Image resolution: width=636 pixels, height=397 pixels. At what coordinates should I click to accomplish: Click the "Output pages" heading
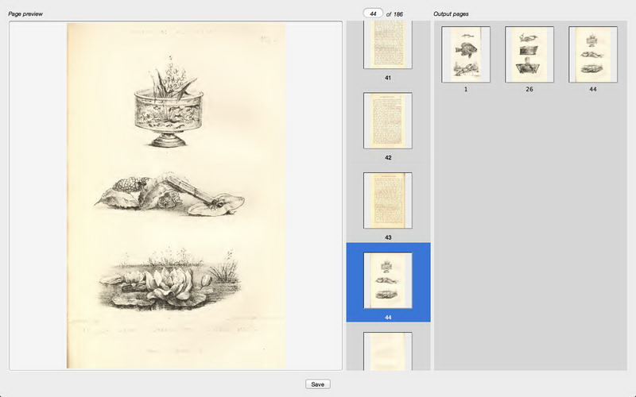coord(451,14)
